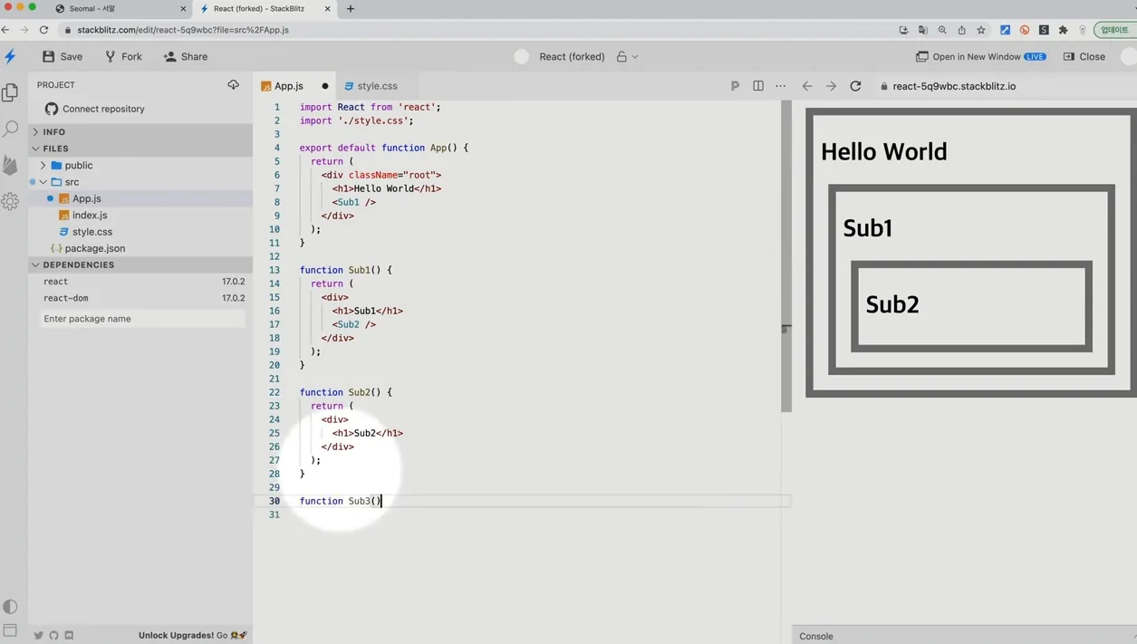Open the Chrome extensions puzzle icon
1137x644 pixels.
1063,30
